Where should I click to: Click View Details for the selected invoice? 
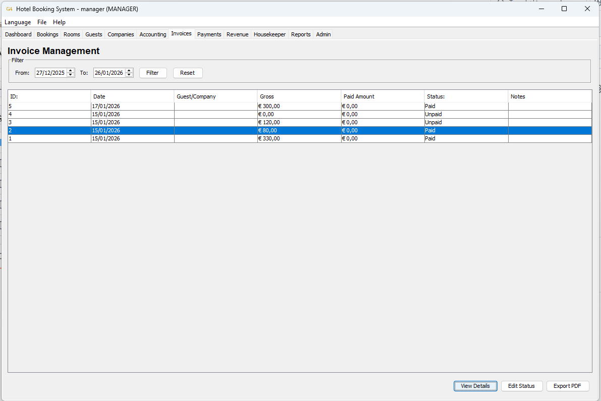point(475,385)
